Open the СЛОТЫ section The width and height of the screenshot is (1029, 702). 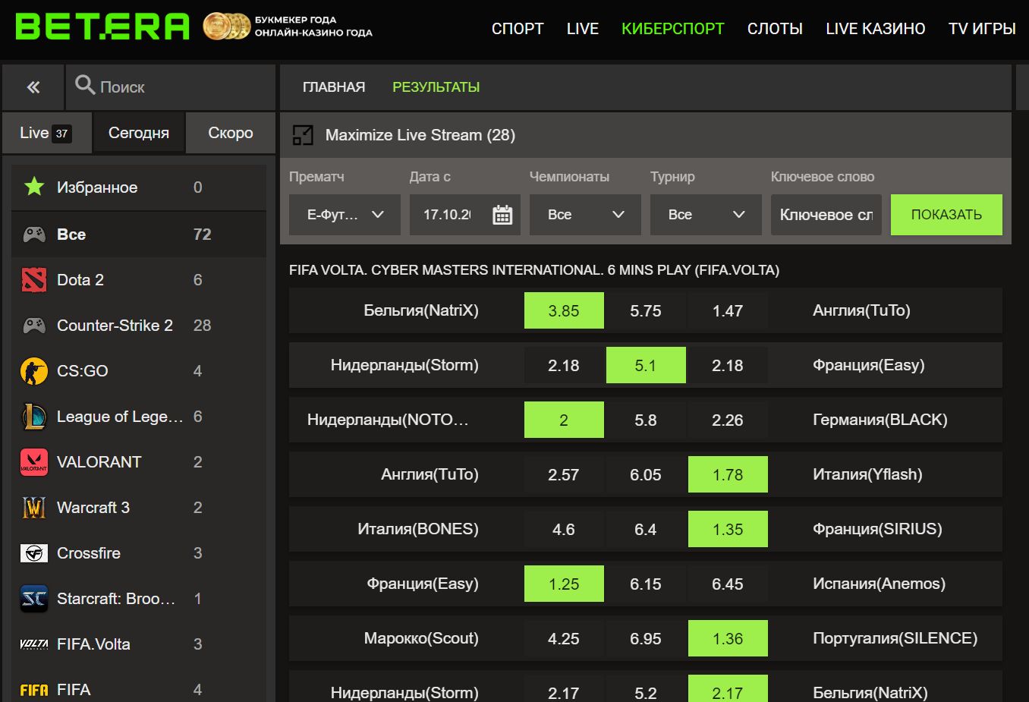click(x=775, y=29)
